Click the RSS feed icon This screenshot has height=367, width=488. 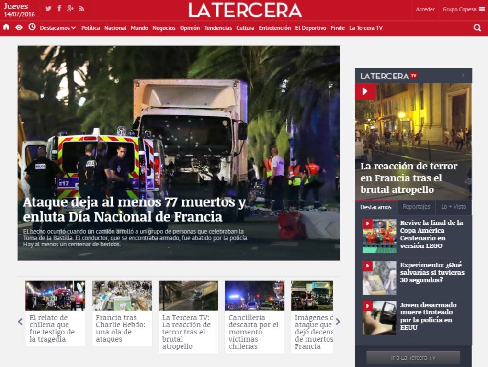click(81, 9)
